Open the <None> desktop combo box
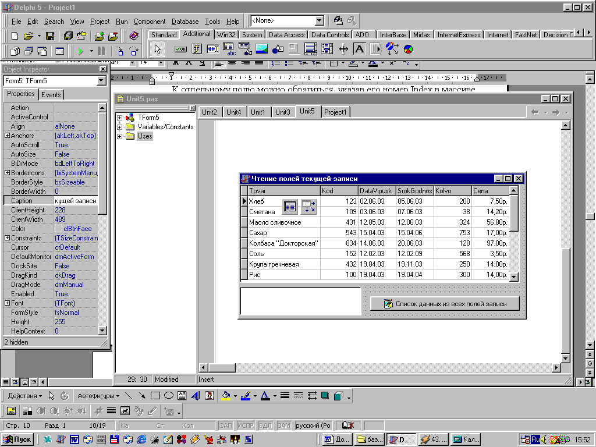Image resolution: width=596 pixels, height=447 pixels. click(x=320, y=20)
